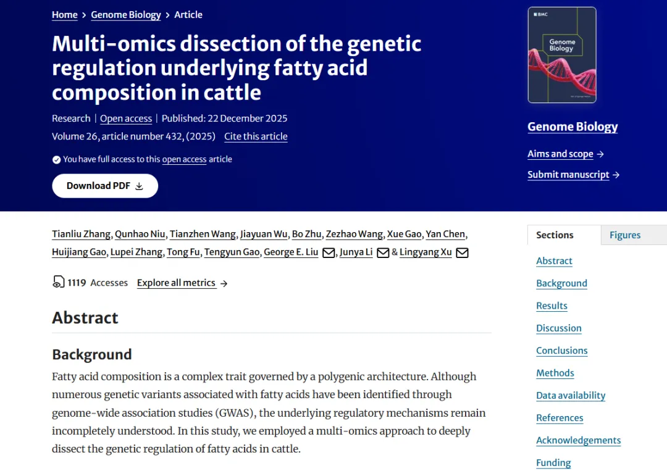The image size is (667, 471).
Task: Open the Cite this article link
Action: [x=256, y=136]
